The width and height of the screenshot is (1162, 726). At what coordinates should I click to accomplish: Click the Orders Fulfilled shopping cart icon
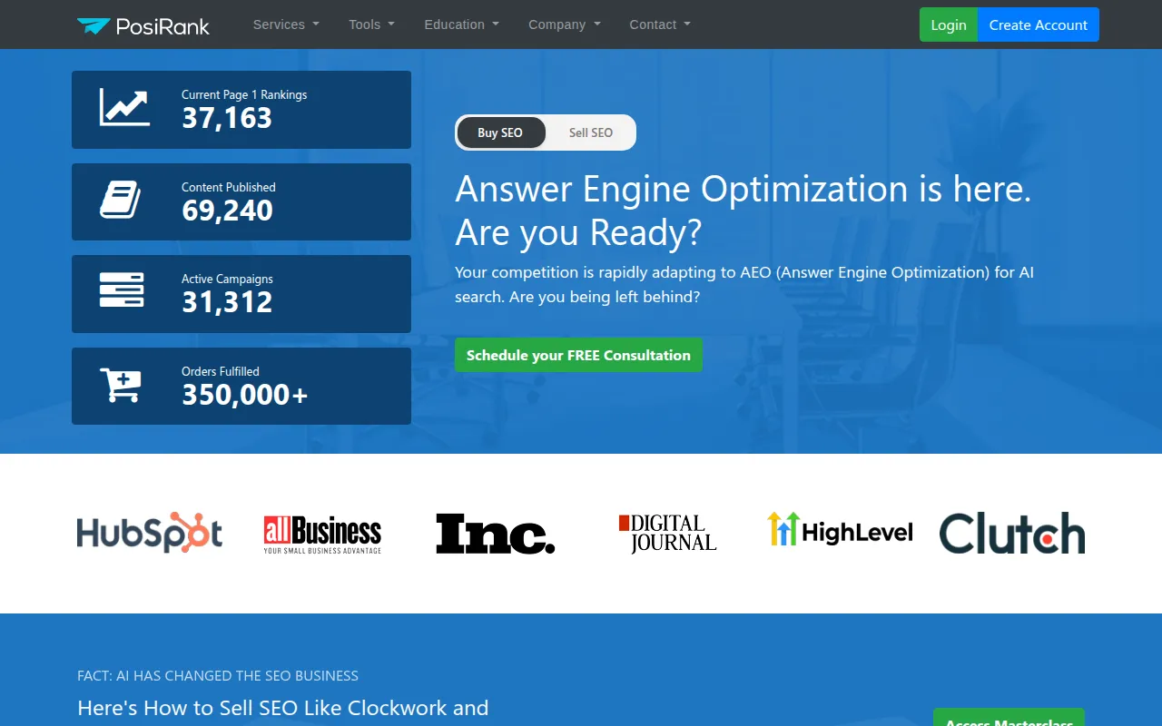pyautogui.click(x=121, y=385)
